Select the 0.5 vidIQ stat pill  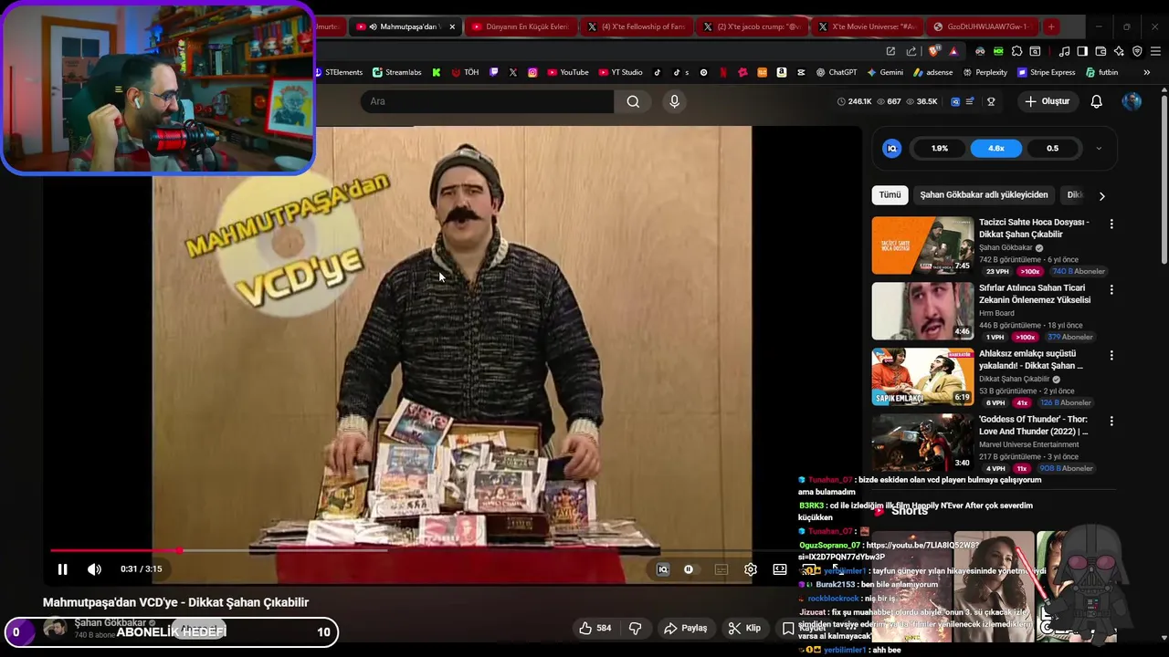(x=1052, y=149)
